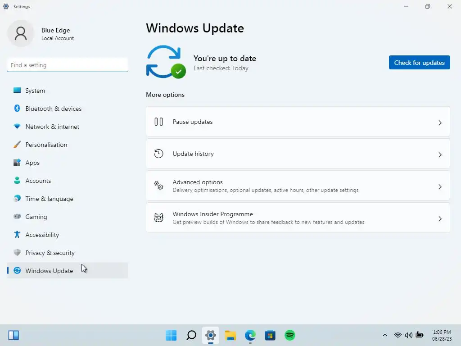
Task: Click the Check for updates button
Action: tap(419, 62)
